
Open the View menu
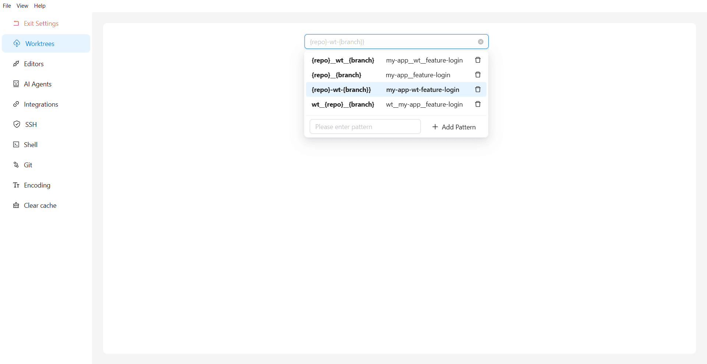tap(22, 6)
